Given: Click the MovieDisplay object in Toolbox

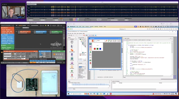Looking at the screenshot, I should [x=72, y=67].
